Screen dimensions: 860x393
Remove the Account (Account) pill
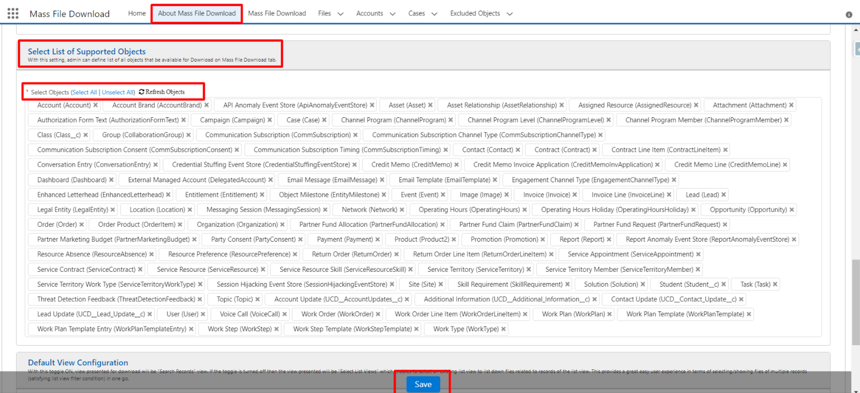(96, 106)
